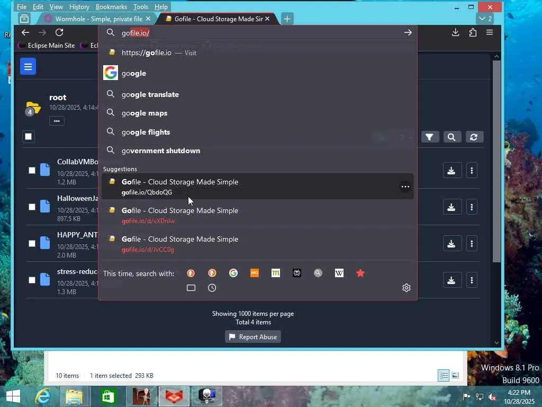The height and width of the screenshot is (407, 542).
Task: Open the browser hamburger application menu
Action: [490, 32]
